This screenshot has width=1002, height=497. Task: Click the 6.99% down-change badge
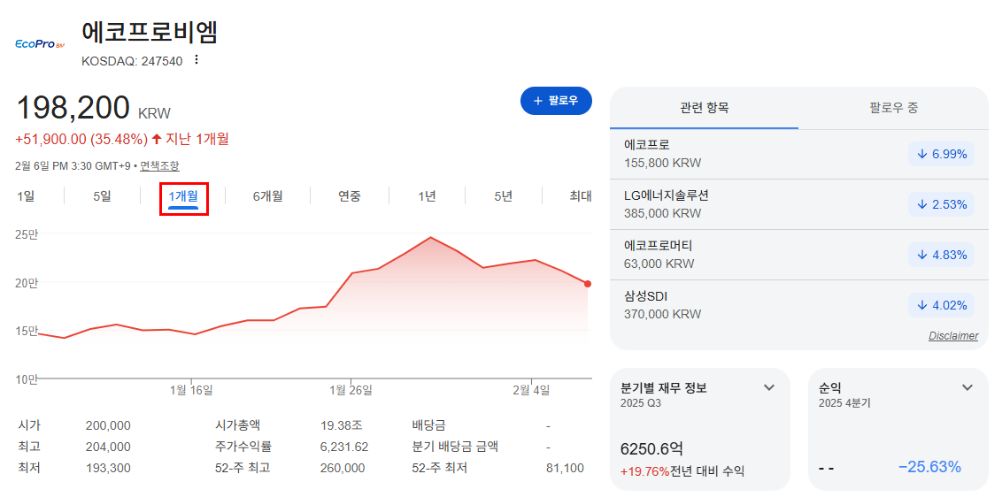[941, 154]
